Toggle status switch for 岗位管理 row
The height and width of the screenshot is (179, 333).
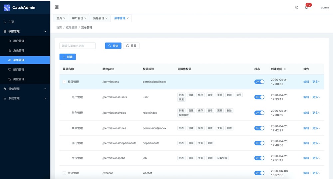(x=259, y=158)
